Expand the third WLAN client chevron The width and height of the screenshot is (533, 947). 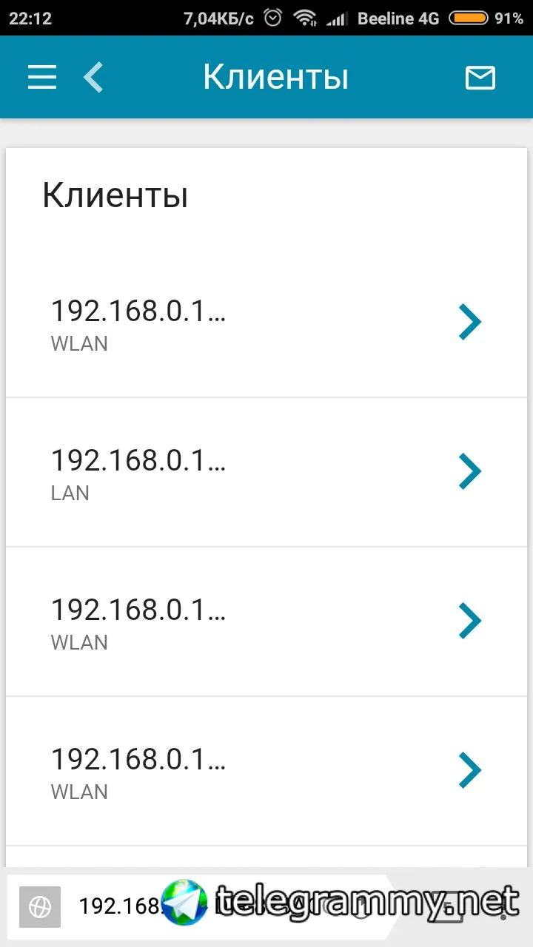[x=470, y=770]
